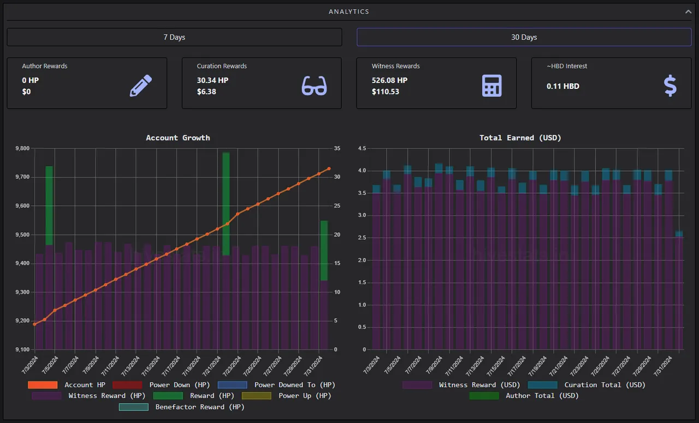Select the 30 Days view
The height and width of the screenshot is (423, 699).
[x=524, y=37]
